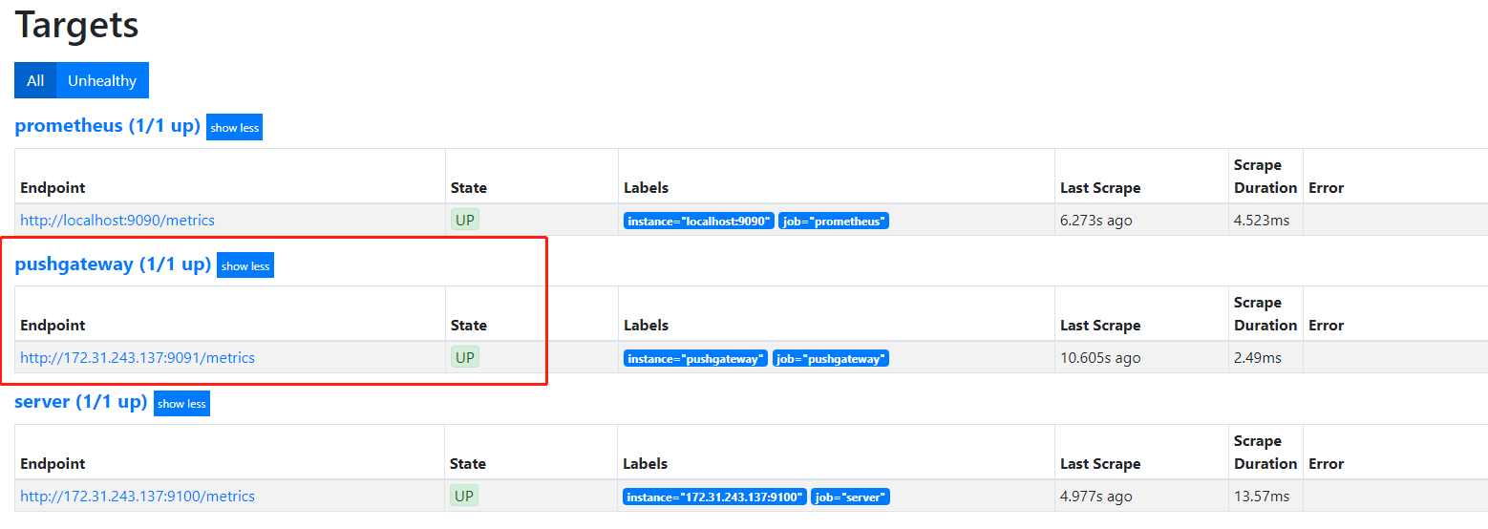The height and width of the screenshot is (529, 1488).
Task: Show only Unhealthy targets
Action: click(x=102, y=80)
